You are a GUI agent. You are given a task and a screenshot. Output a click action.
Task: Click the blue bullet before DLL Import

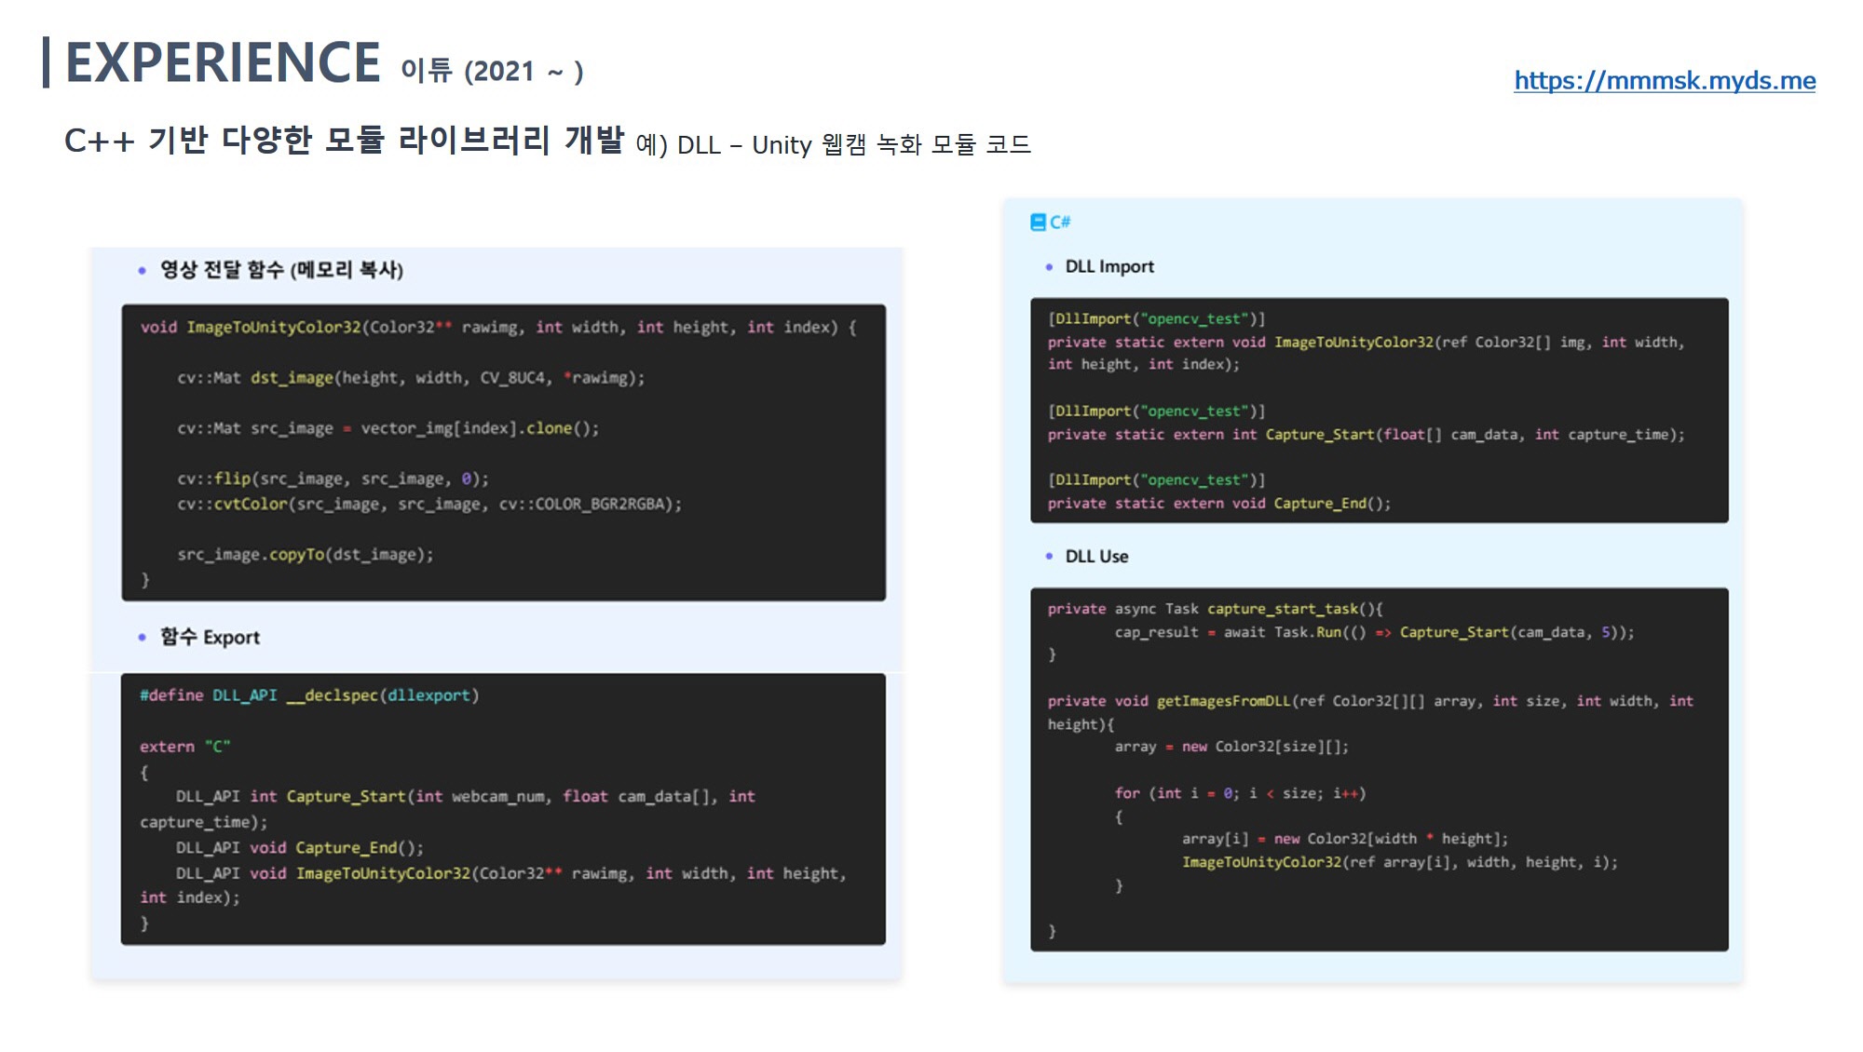point(1049,267)
